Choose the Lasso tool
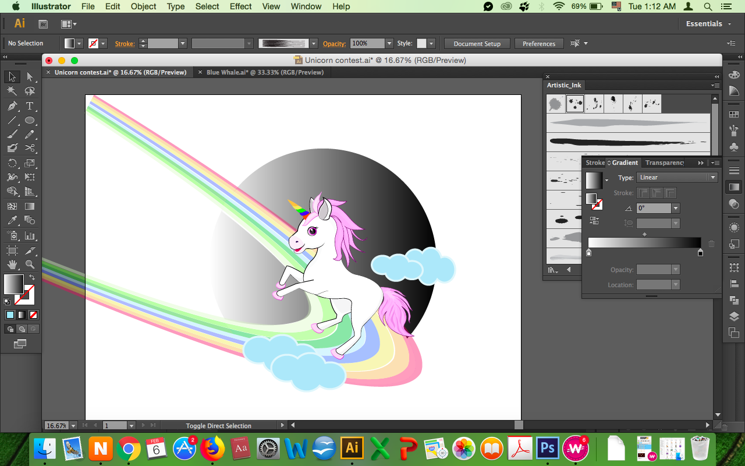The height and width of the screenshot is (466, 745). pyautogui.click(x=30, y=91)
